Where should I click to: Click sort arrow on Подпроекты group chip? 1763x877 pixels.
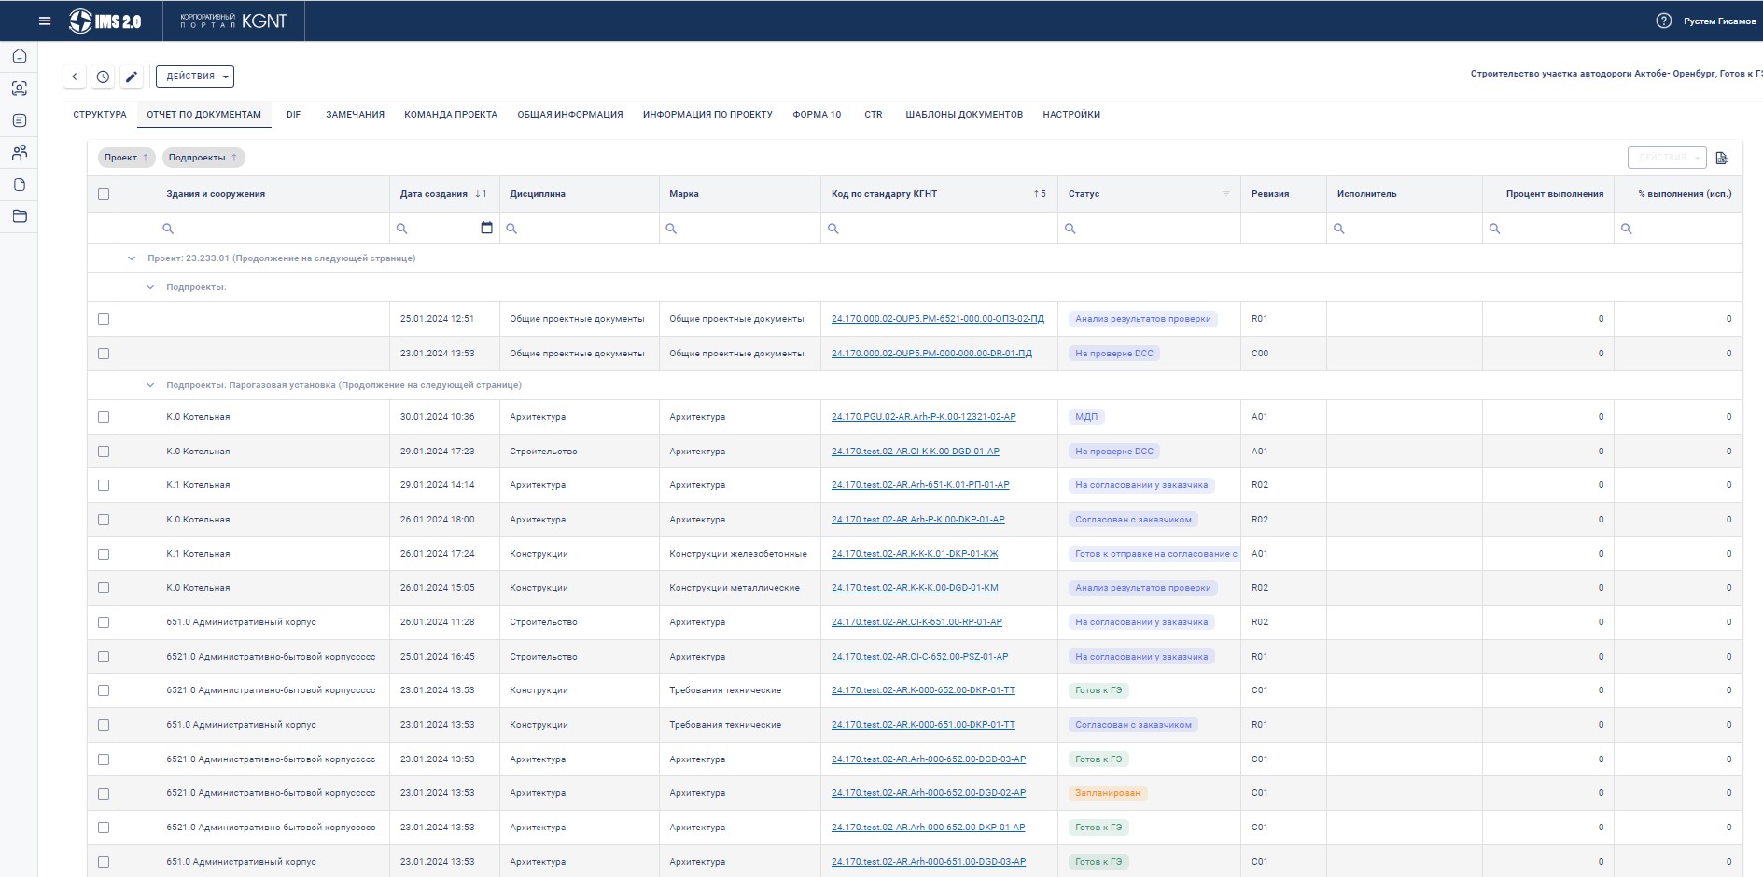234,158
